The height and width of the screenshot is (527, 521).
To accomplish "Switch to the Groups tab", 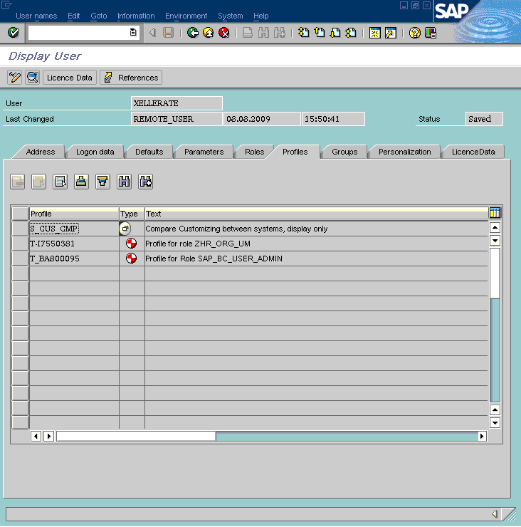I will [x=344, y=152].
